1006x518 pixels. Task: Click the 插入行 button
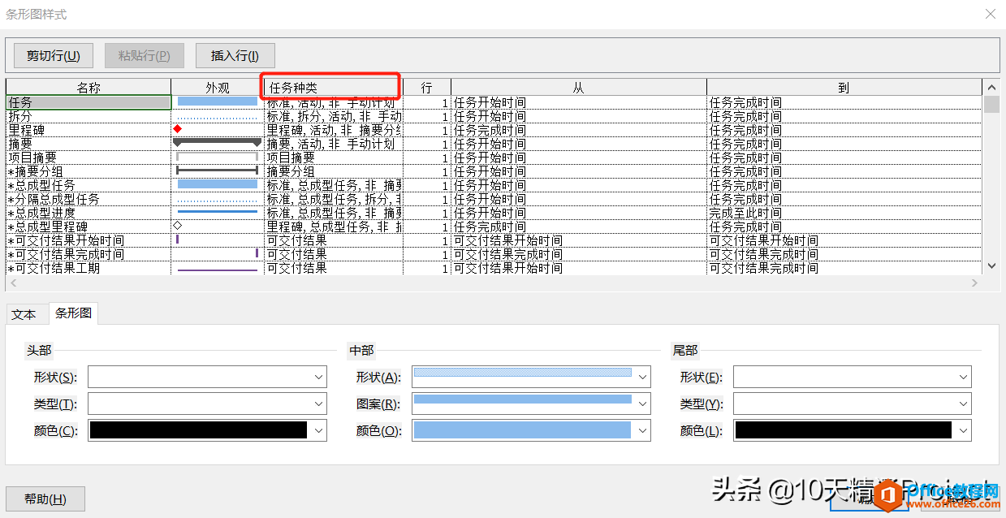point(235,55)
